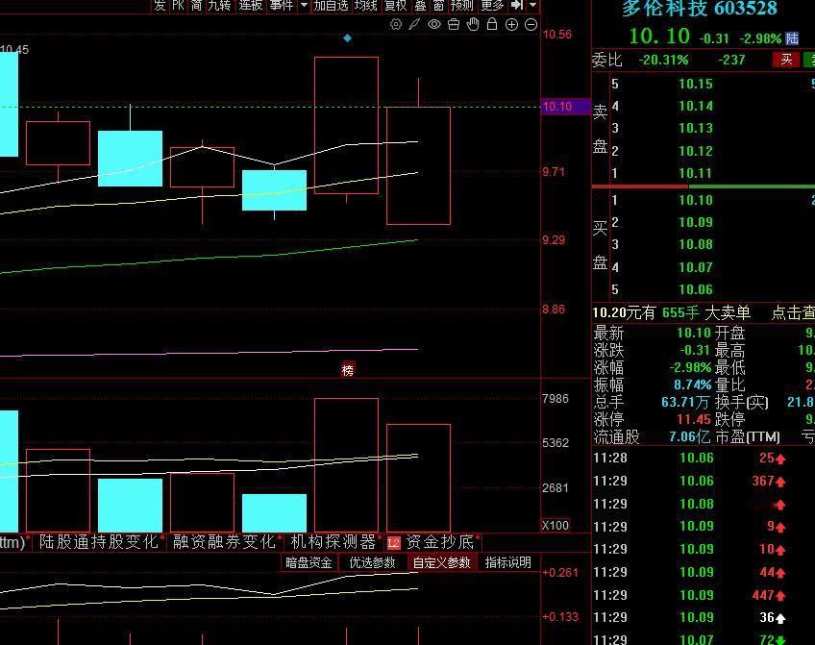
Task: Click the blue diamond event marker
Action: [348, 37]
